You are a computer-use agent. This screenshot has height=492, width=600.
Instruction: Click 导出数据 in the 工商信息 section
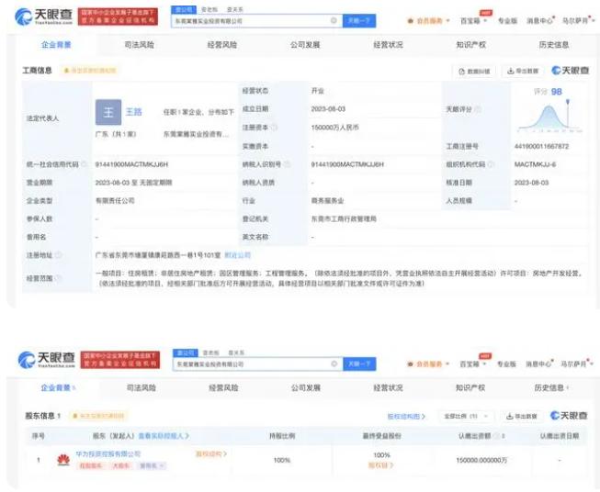523,71
